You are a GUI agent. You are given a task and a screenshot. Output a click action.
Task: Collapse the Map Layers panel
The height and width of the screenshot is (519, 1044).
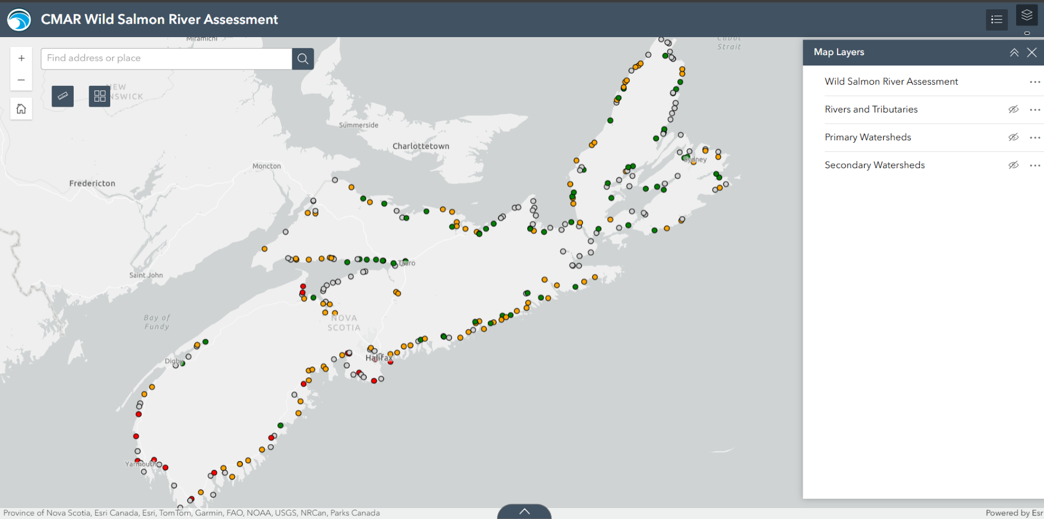pos(1014,52)
